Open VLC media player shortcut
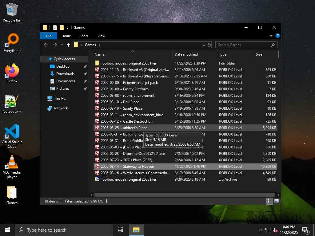This screenshot has height=236, width=315. point(12,167)
